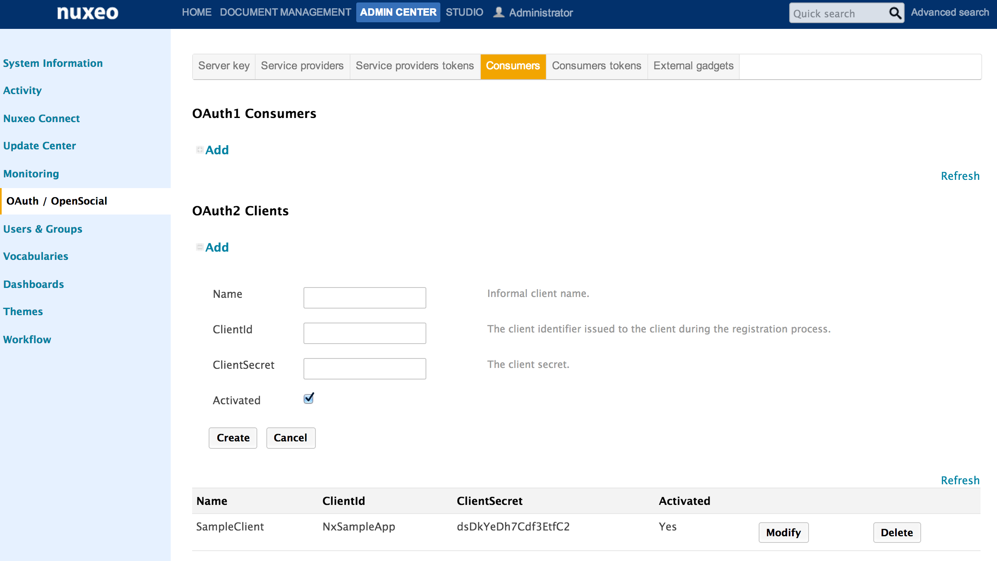Click the Administrator user icon
Image resolution: width=997 pixels, height=561 pixels.
click(x=498, y=12)
